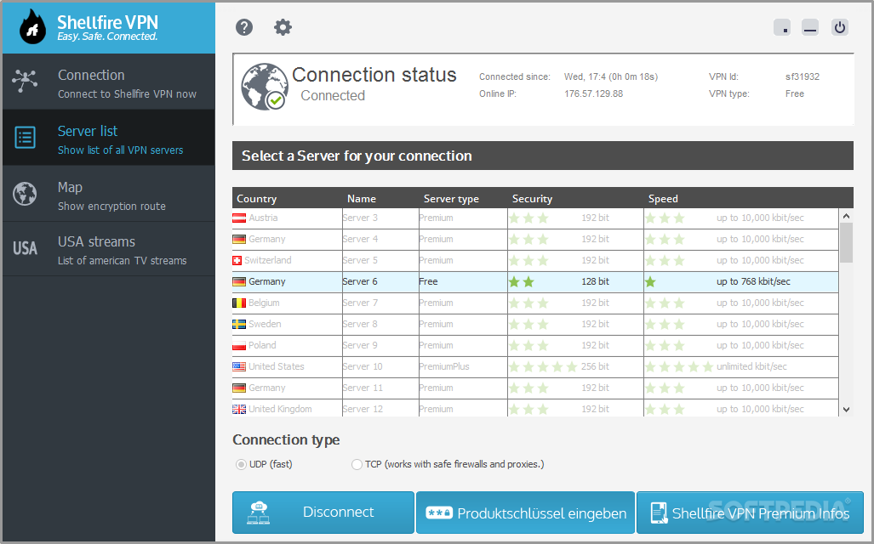Click the United States flag icon
This screenshot has width=874, height=544.
tap(239, 366)
